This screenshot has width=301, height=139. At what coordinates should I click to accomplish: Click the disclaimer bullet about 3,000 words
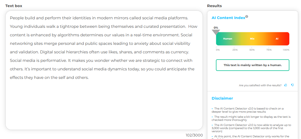coord(251,128)
